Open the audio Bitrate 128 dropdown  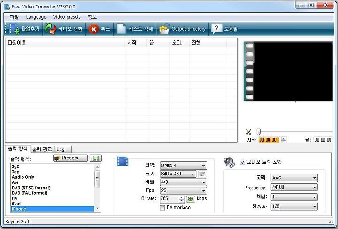(294, 206)
